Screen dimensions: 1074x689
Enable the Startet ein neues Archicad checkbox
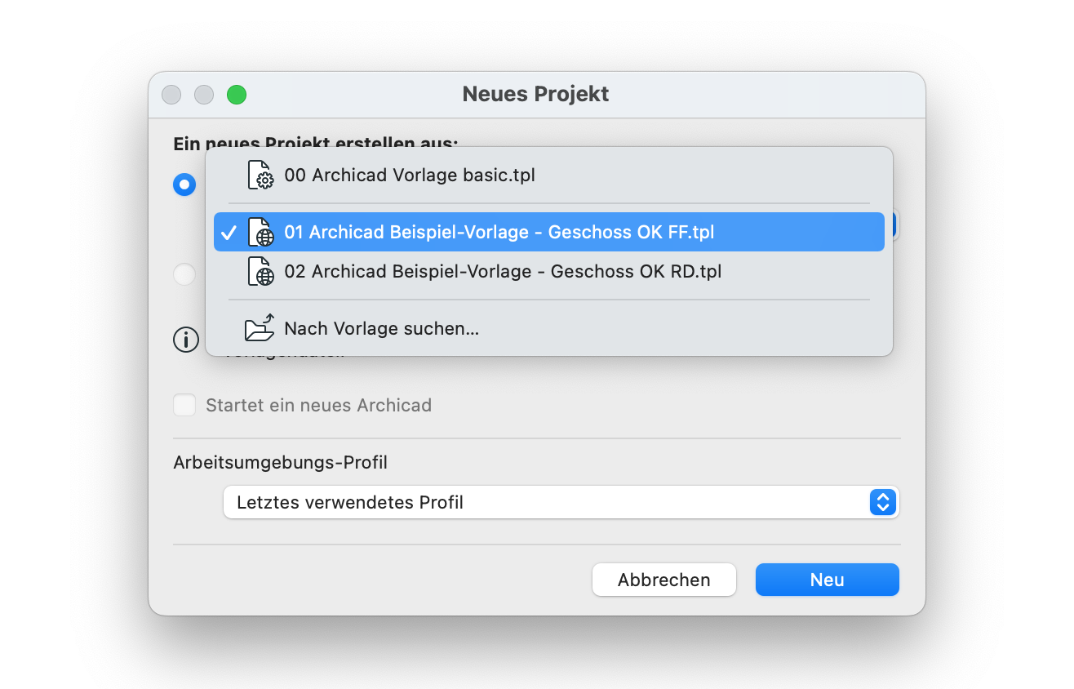184,405
